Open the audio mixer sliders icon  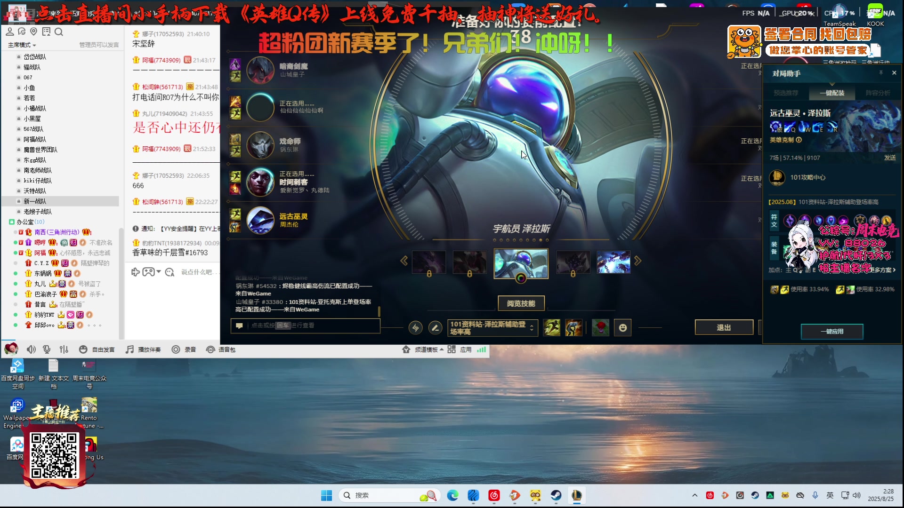[64, 349]
